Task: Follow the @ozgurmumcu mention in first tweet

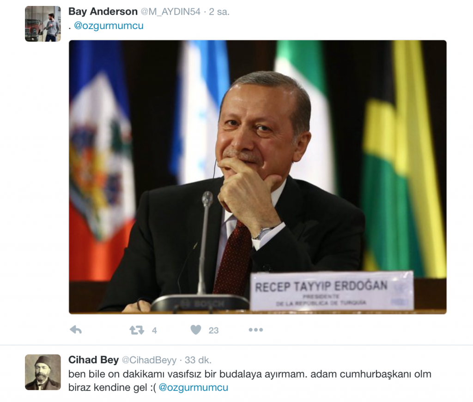Action: 109,26
